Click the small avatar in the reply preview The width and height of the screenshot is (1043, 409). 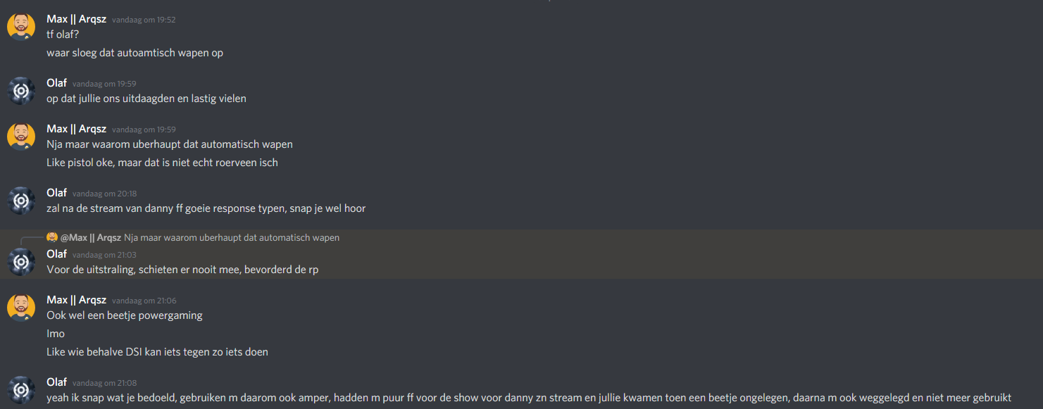(52, 237)
